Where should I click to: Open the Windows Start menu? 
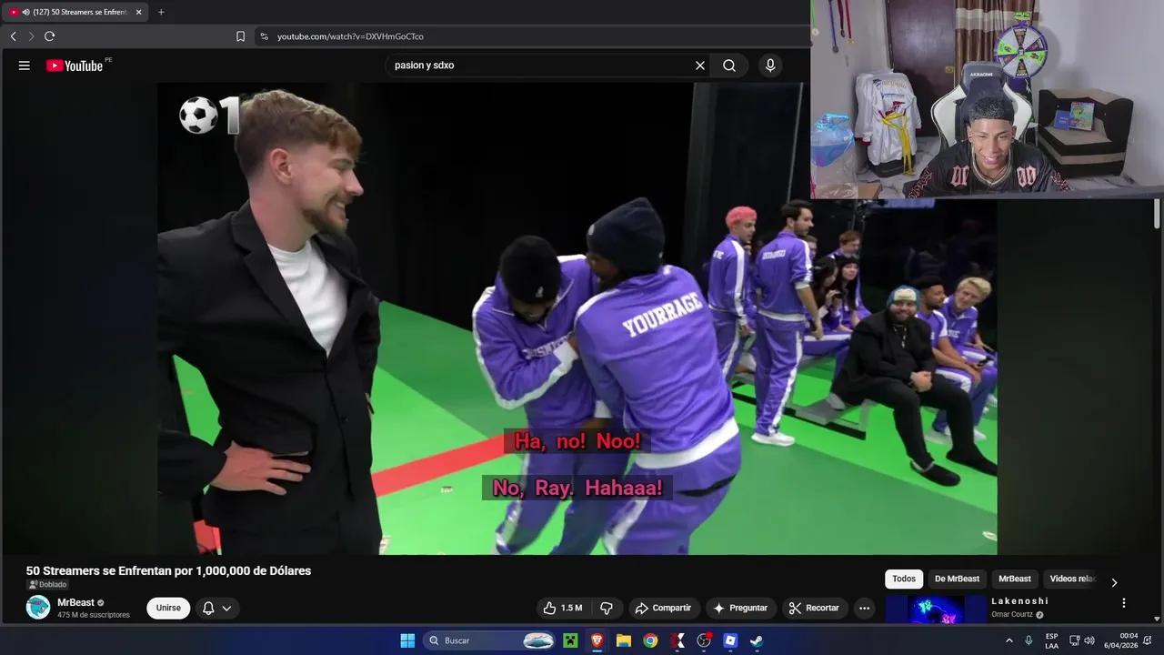coord(407,640)
